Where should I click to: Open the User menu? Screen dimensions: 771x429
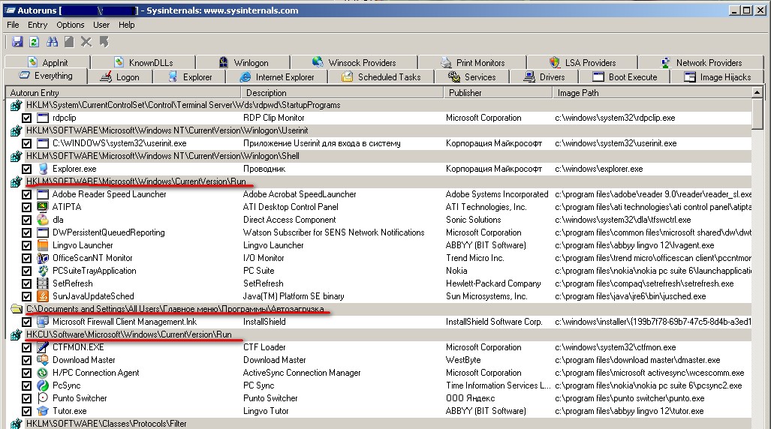(101, 25)
